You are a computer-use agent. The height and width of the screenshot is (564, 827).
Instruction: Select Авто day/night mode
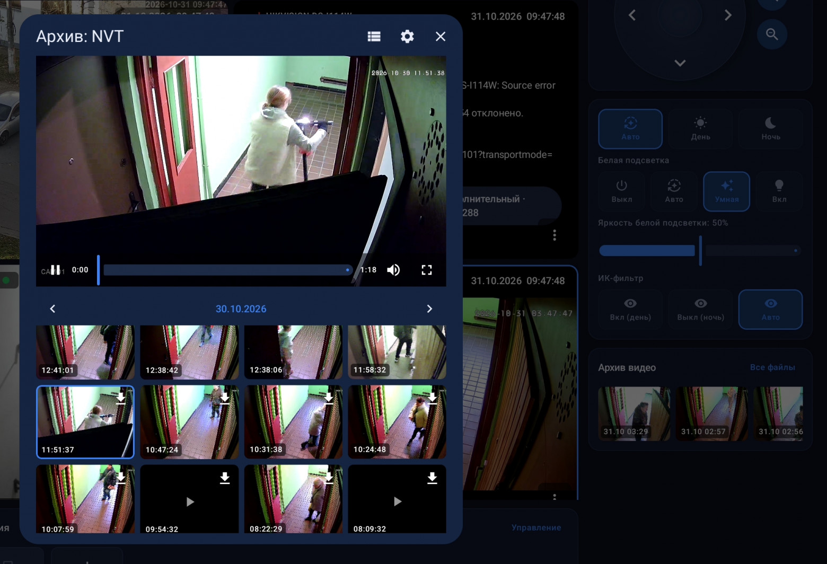(x=630, y=129)
